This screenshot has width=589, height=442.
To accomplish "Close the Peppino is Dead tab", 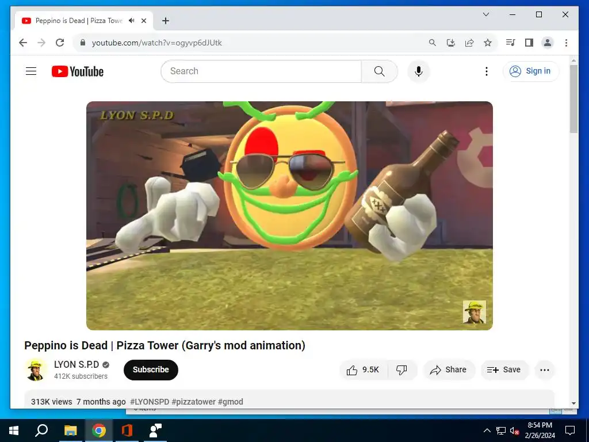I will click(143, 21).
